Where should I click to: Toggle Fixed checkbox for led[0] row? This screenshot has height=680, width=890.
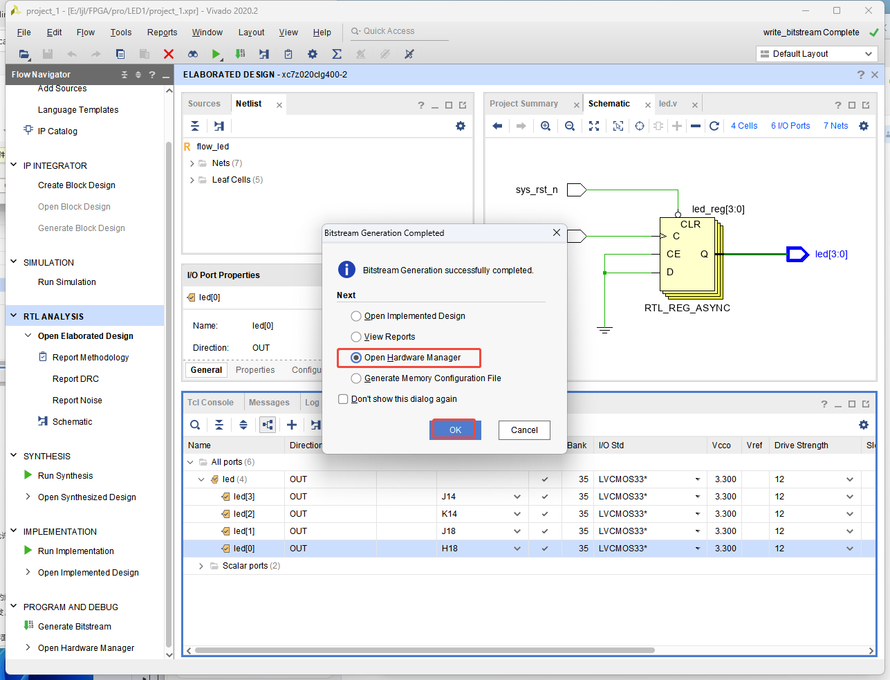[x=545, y=549]
